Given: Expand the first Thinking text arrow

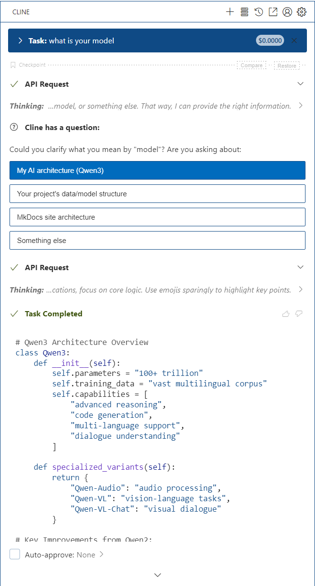Looking at the screenshot, I should (300, 106).
